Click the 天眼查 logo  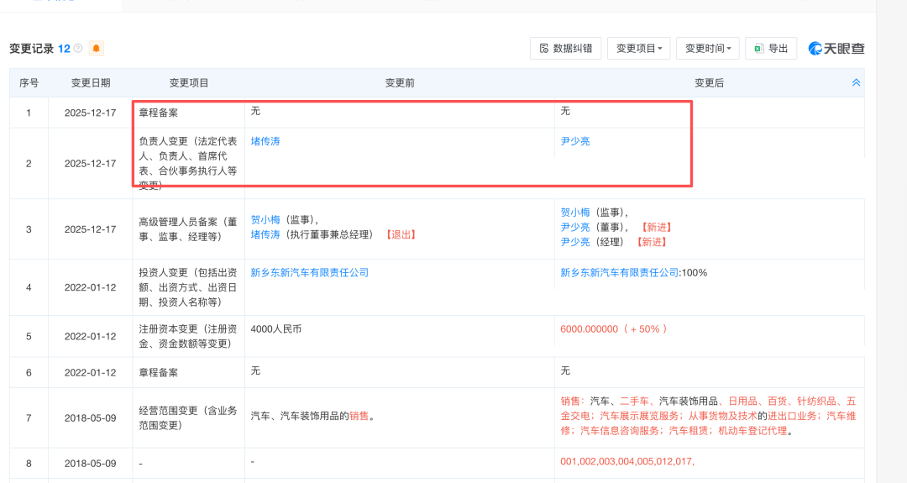(x=836, y=49)
